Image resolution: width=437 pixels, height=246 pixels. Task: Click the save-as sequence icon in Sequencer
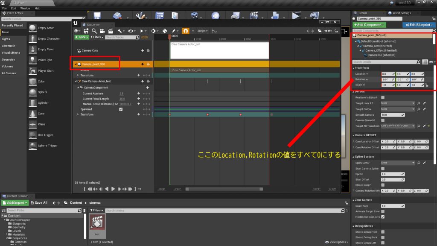tap(86, 31)
